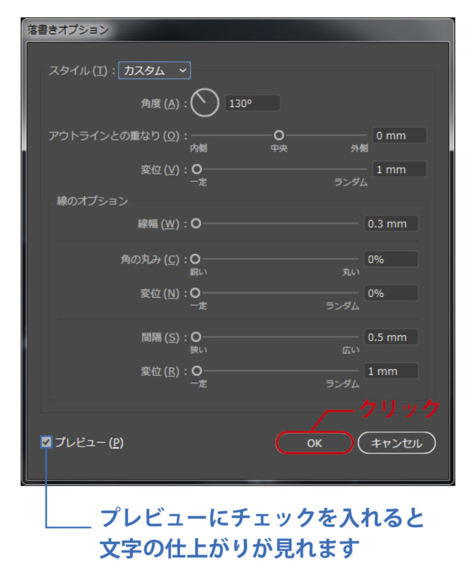Dismiss dialog with the キャンセル button
Viewport: 476px width, 580px height.
(396, 443)
